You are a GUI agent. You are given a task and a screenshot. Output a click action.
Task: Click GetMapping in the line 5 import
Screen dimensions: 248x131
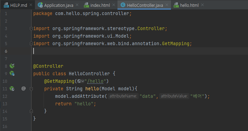coord(176,44)
